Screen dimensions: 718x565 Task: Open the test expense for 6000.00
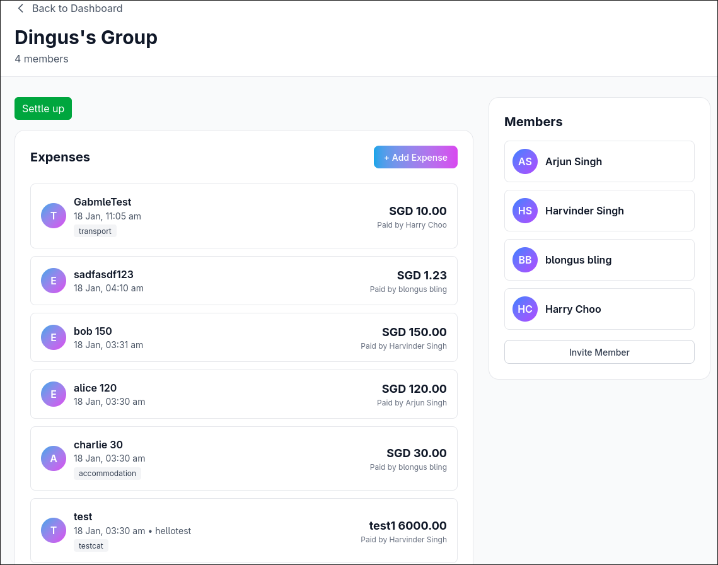[x=243, y=530]
